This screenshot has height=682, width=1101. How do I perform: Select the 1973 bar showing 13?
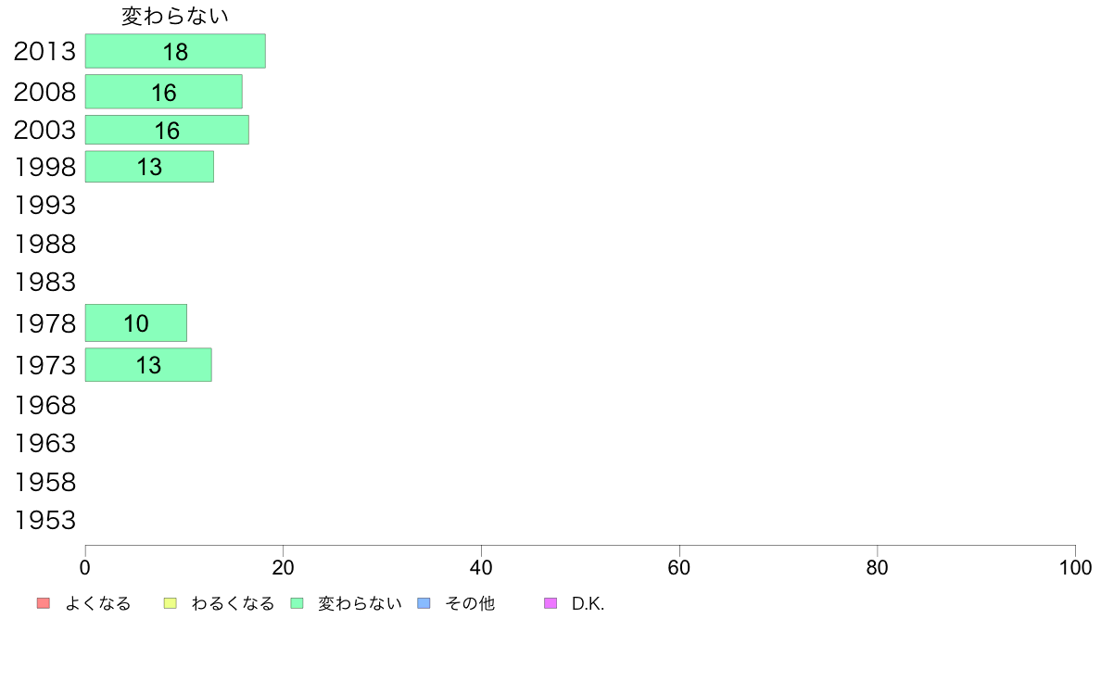click(148, 365)
